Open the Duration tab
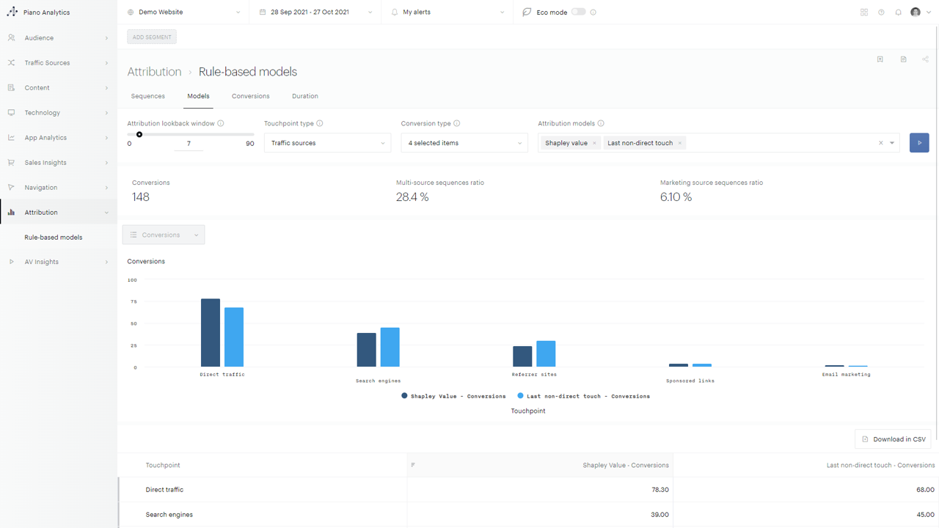Image resolution: width=939 pixels, height=528 pixels. click(x=305, y=96)
